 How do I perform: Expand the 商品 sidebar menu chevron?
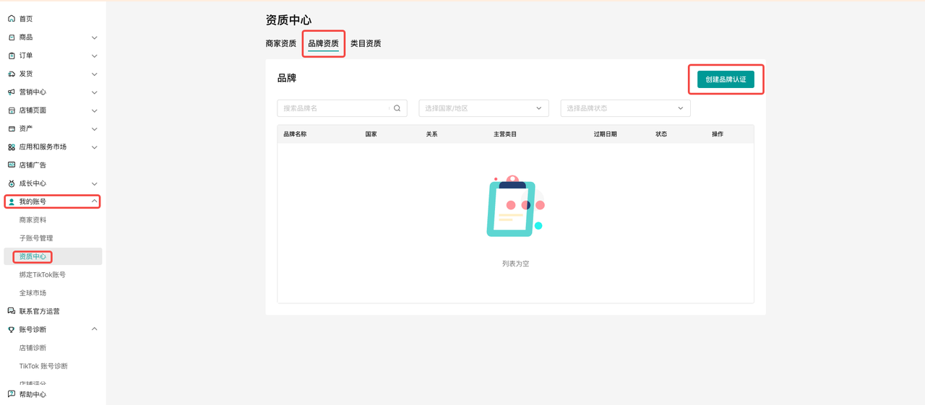coord(95,38)
